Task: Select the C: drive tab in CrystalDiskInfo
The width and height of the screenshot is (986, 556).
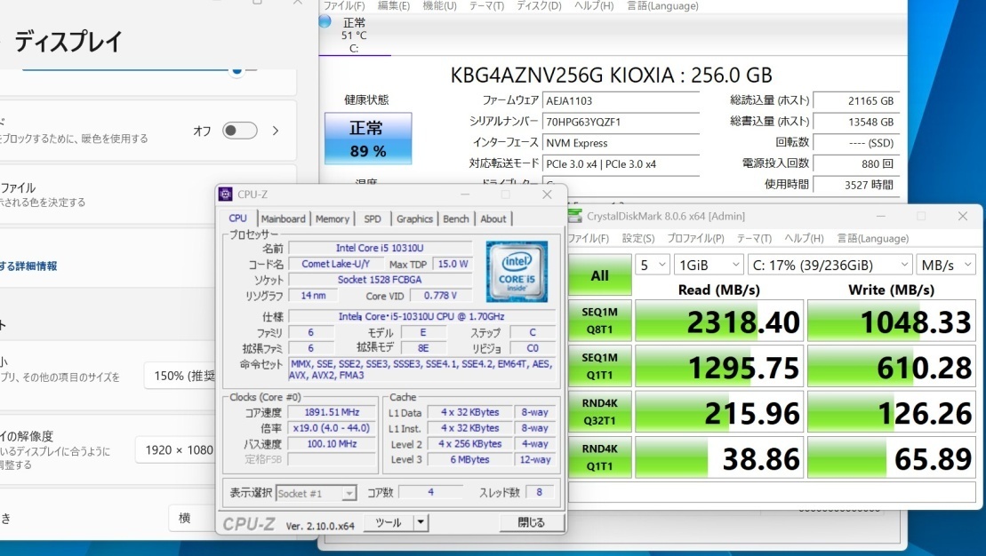Action: pos(354,35)
